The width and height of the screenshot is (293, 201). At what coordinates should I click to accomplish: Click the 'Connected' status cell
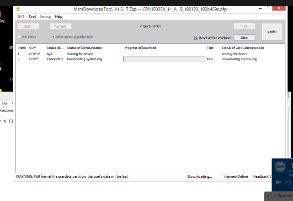[x=54, y=59]
